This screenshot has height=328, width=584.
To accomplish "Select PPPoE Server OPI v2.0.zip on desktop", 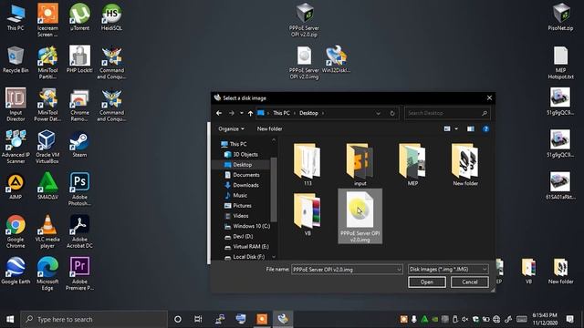I will coord(304,20).
